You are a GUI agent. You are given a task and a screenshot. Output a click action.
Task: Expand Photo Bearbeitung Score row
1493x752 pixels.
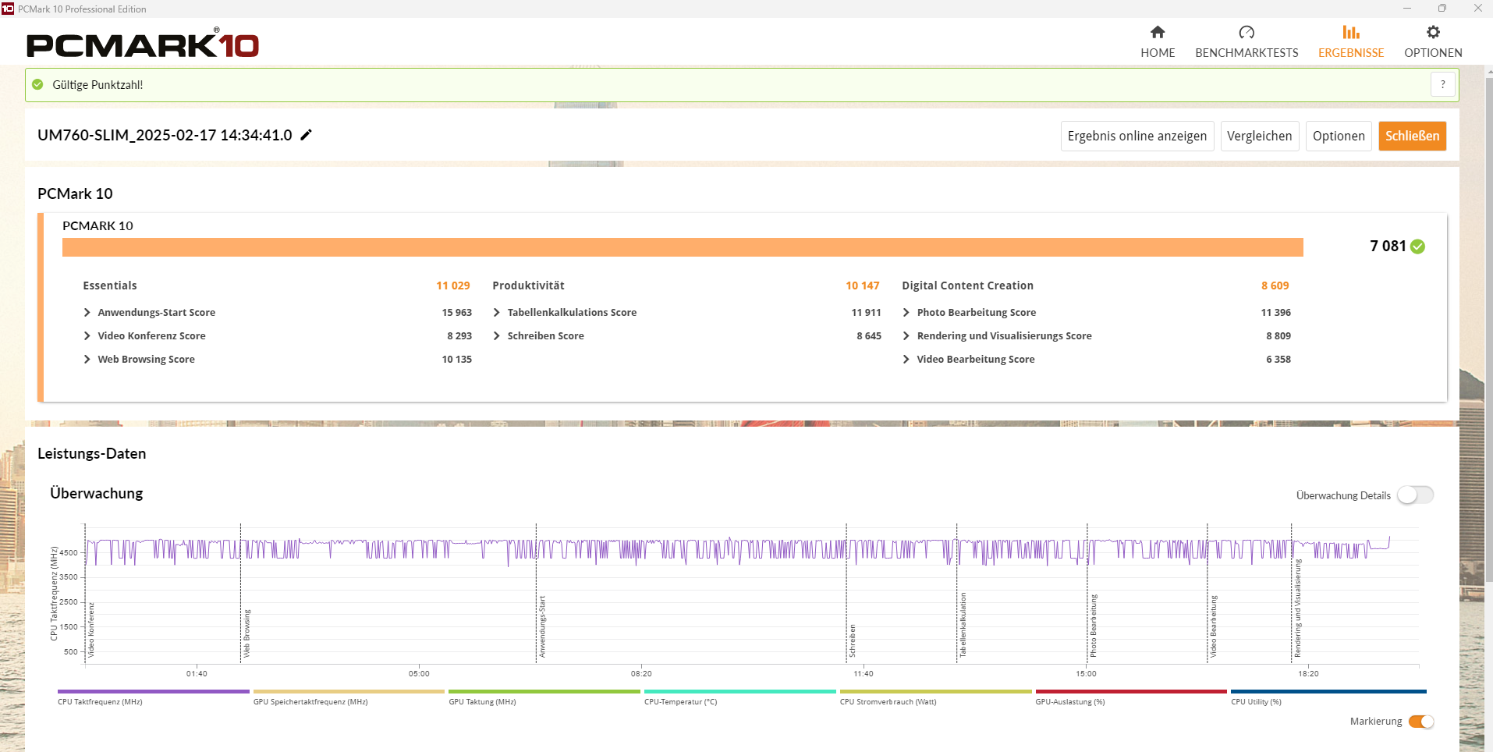[x=906, y=313]
